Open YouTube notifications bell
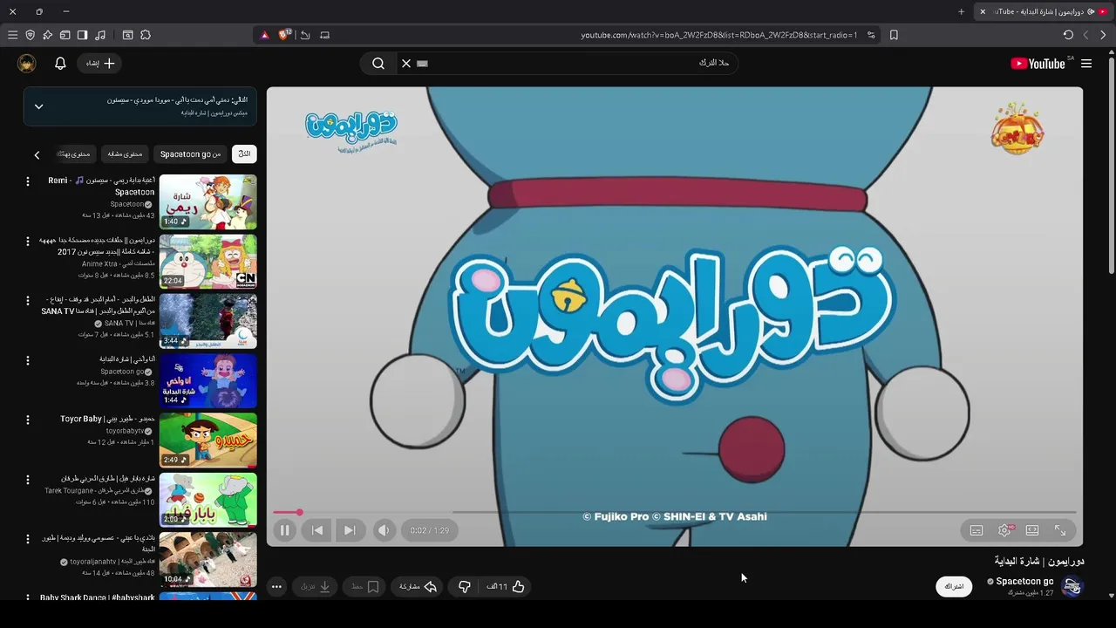The width and height of the screenshot is (1116, 628). pos(60,63)
